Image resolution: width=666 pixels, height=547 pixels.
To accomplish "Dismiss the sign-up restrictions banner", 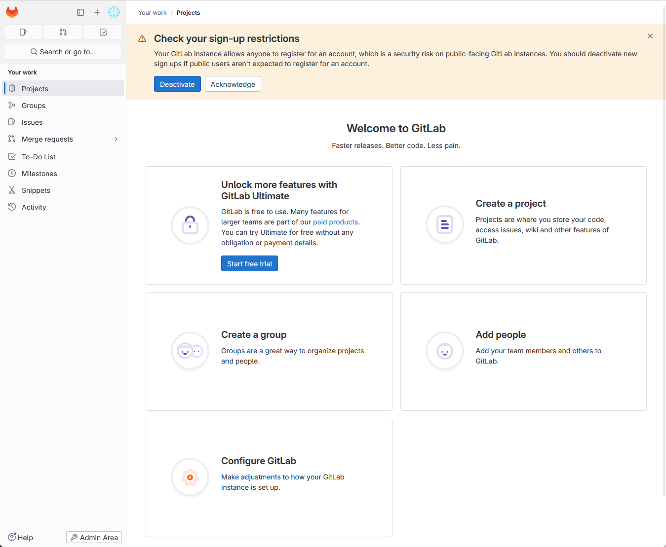I will click(x=650, y=36).
